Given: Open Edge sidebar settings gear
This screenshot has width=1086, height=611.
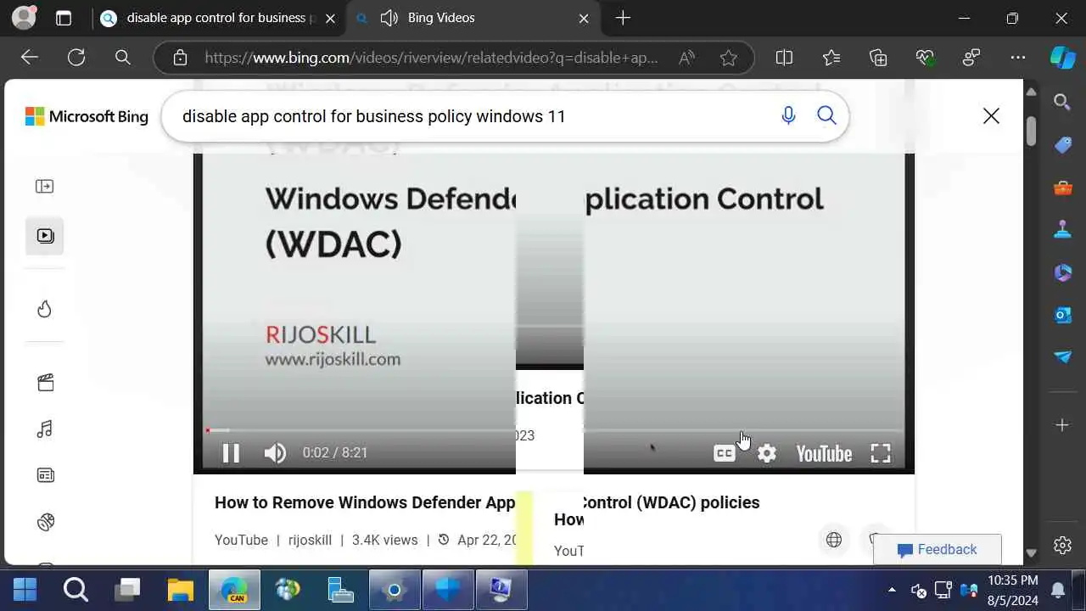Looking at the screenshot, I should point(1062,546).
